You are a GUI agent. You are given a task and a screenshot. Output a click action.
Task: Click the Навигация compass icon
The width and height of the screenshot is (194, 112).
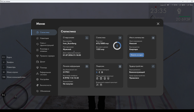click(37, 38)
